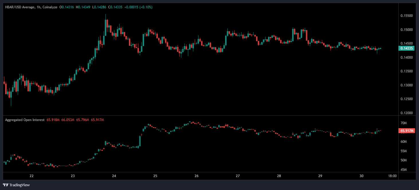Click the 0.15500 price axis label
Viewport: 419px width, 190px height.
pos(407,16)
